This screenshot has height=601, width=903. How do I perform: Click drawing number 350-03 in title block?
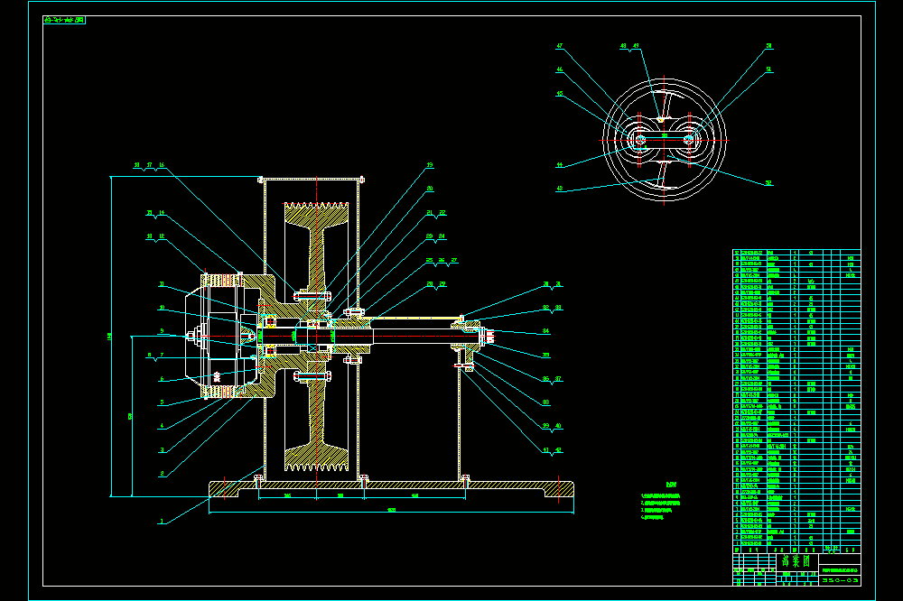pyautogui.click(x=840, y=580)
